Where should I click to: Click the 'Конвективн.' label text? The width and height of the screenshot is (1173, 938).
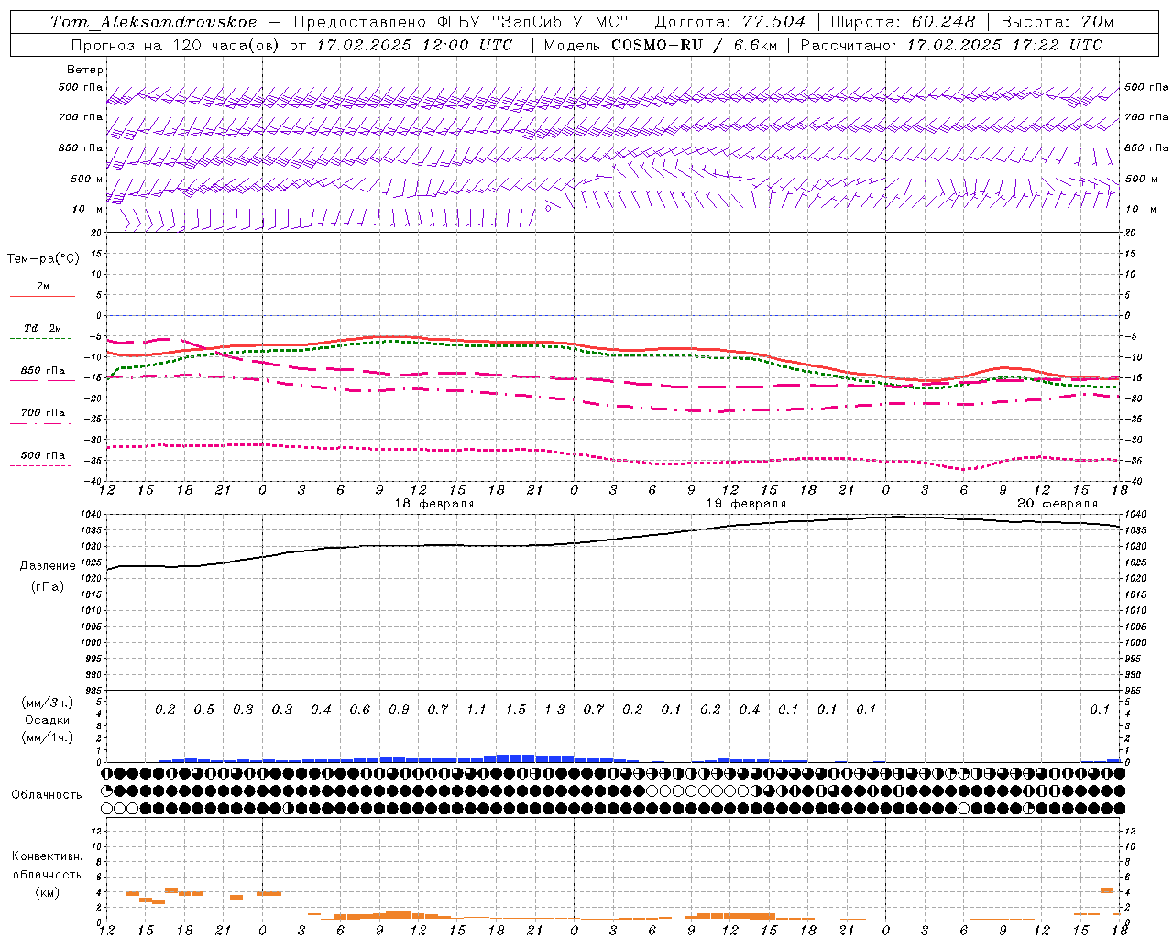(48, 856)
